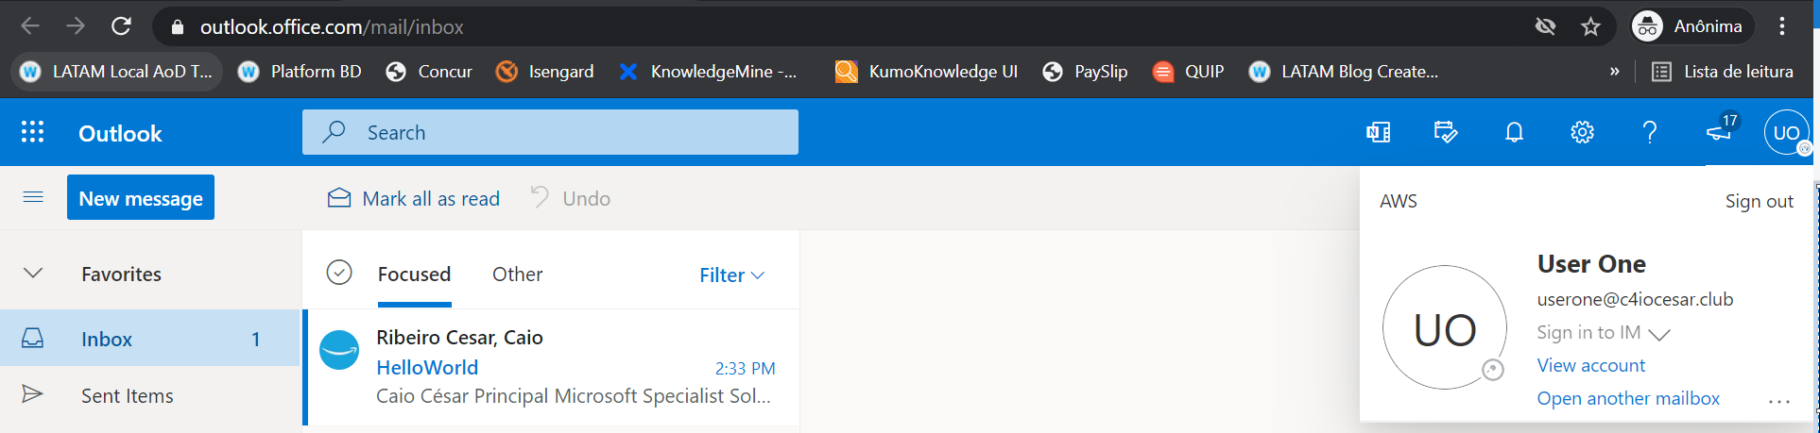Click the large UO profile picture
This screenshot has width=1820, height=433.
coord(1444,327)
